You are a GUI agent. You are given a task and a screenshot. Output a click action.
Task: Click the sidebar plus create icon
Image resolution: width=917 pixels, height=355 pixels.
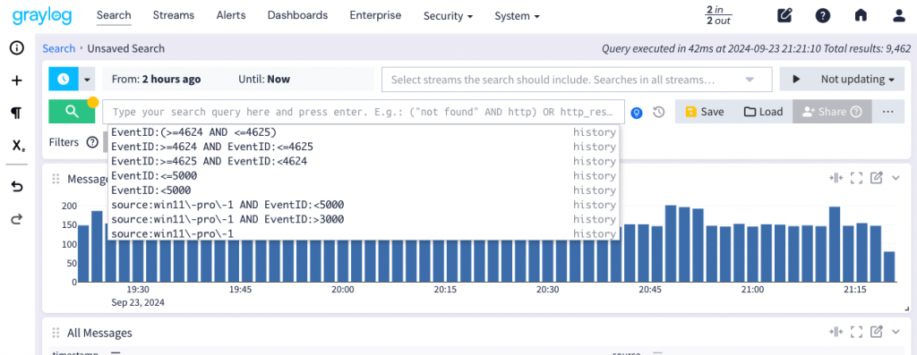point(17,80)
